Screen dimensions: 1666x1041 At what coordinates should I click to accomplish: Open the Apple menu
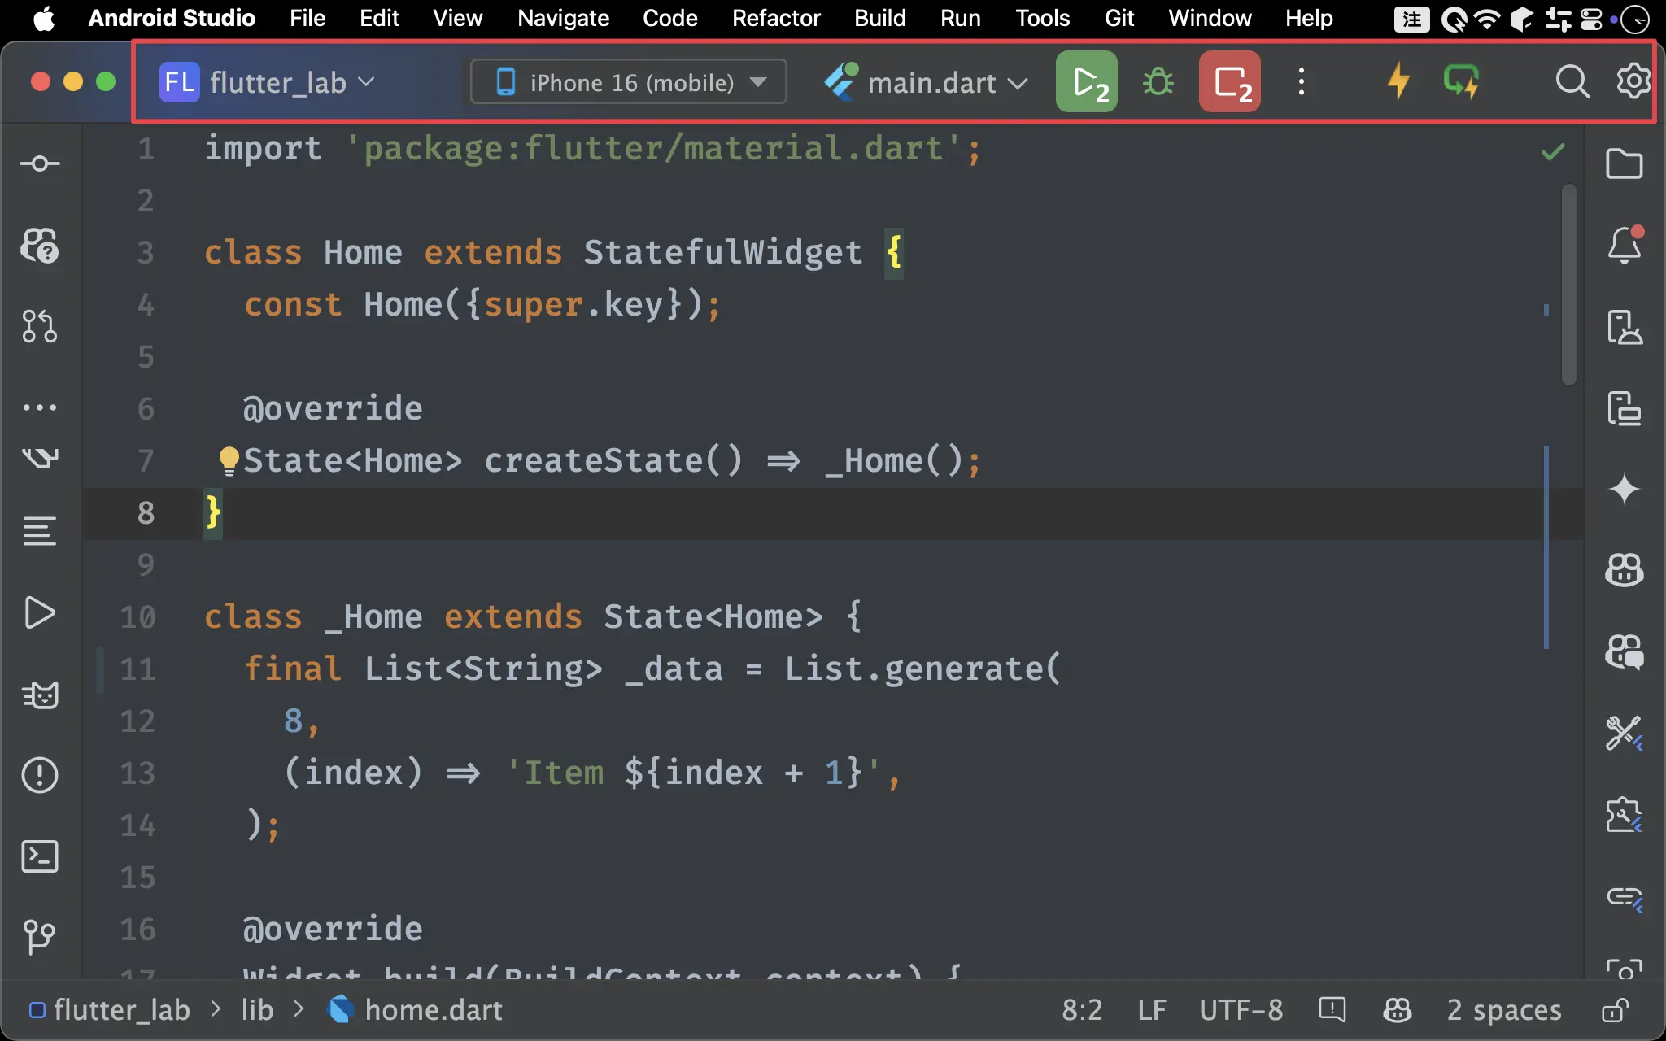44,18
